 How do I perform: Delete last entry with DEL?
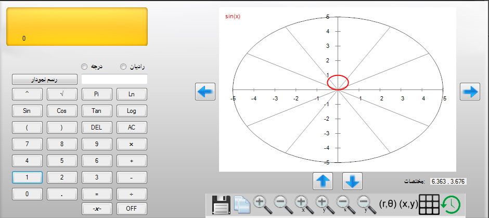97,127
